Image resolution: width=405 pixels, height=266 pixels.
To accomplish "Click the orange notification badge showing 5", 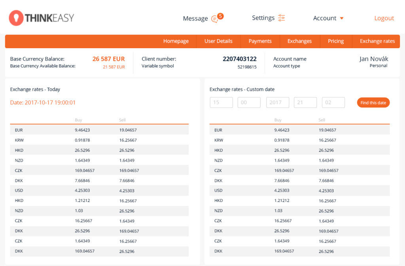I will [220, 16].
